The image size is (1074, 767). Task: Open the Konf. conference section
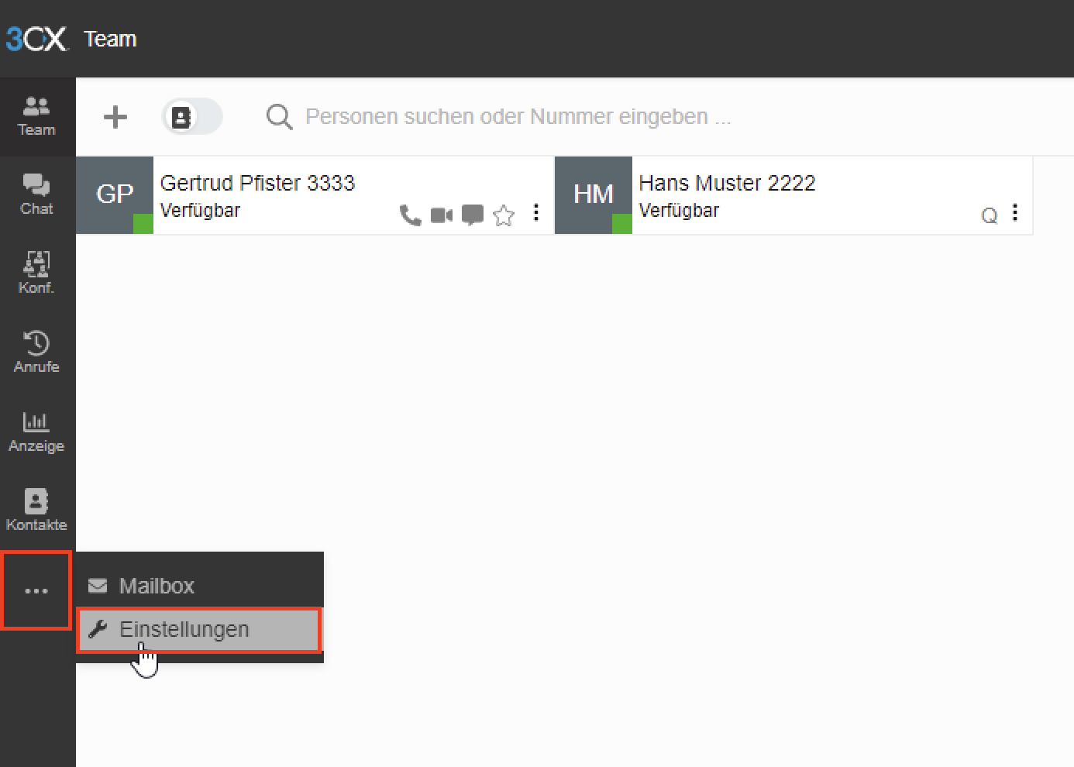[36, 273]
